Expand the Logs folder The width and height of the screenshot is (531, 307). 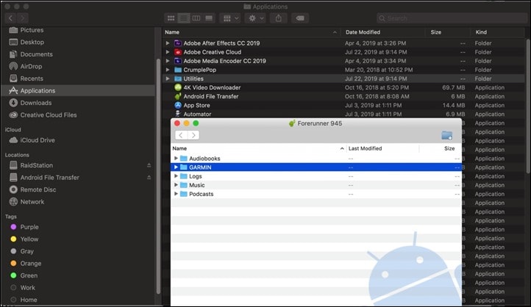(176, 176)
